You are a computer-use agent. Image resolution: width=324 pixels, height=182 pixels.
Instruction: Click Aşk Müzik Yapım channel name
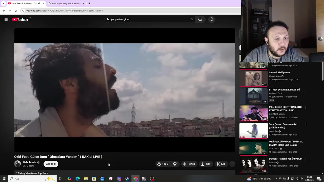(277, 114)
